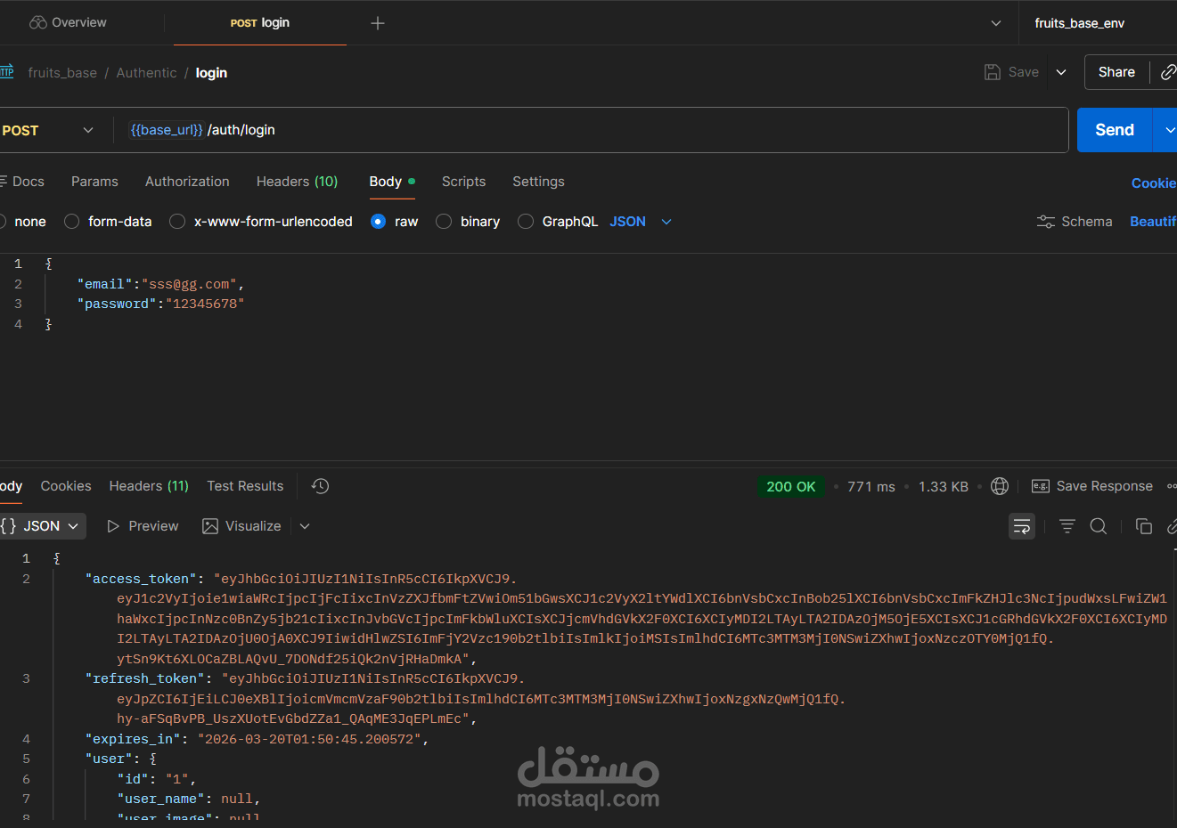Screen dimensions: 1177x828
Task: Click the Save Response example icon
Action: click(x=1040, y=486)
